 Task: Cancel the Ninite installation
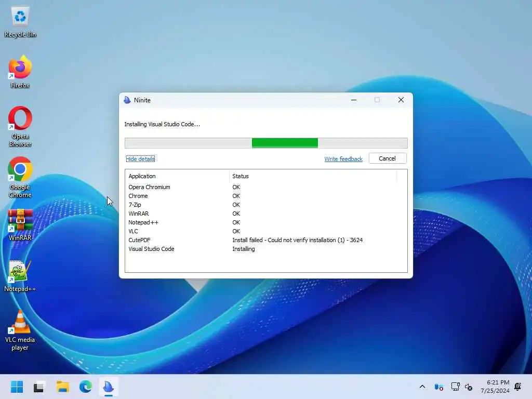388,158
